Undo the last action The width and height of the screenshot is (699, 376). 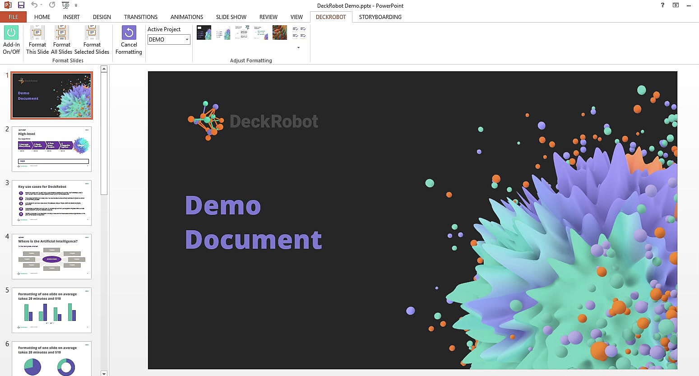[34, 5]
